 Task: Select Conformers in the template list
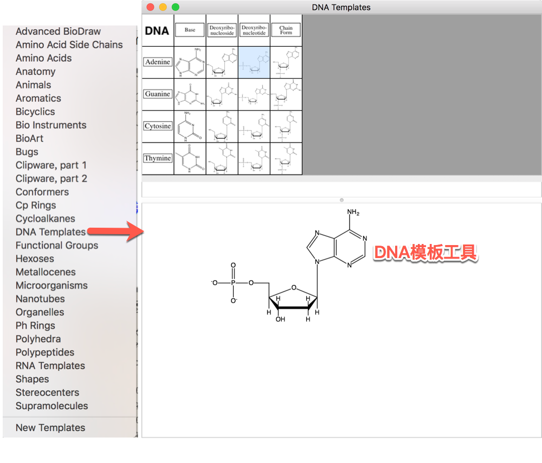point(42,192)
